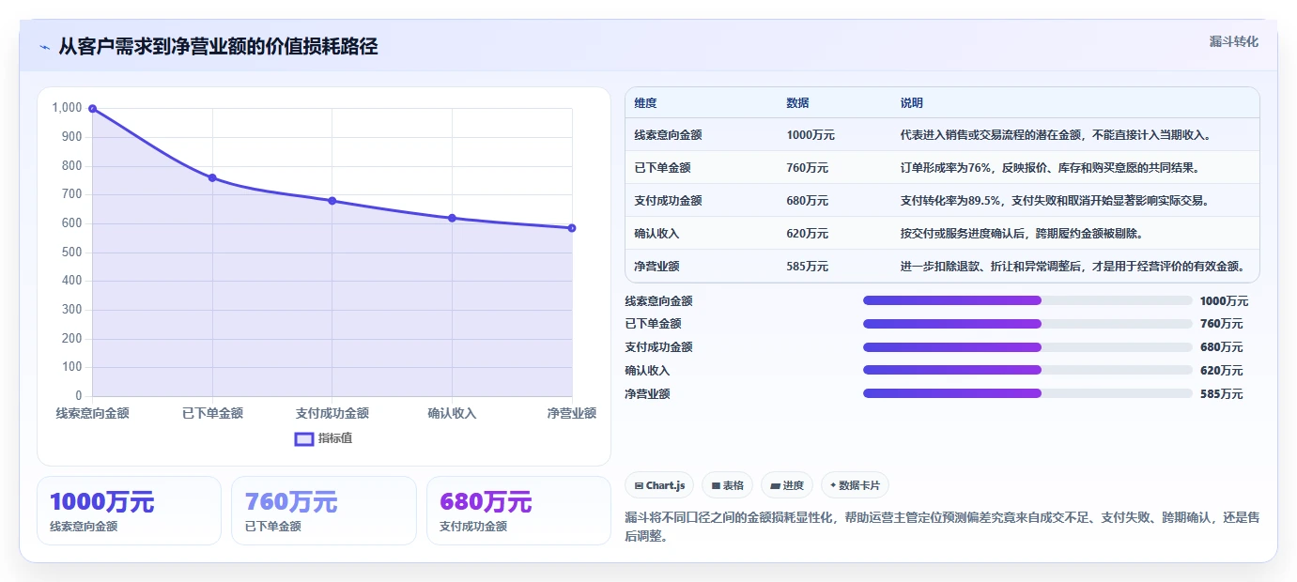This screenshot has height=582, width=1297.
Task: Toggle the 指标值 legend swatch
Action: pos(304,438)
